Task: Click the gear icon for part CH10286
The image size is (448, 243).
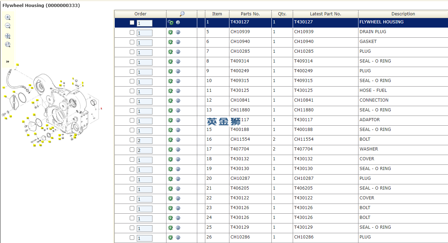Action: tap(171, 237)
